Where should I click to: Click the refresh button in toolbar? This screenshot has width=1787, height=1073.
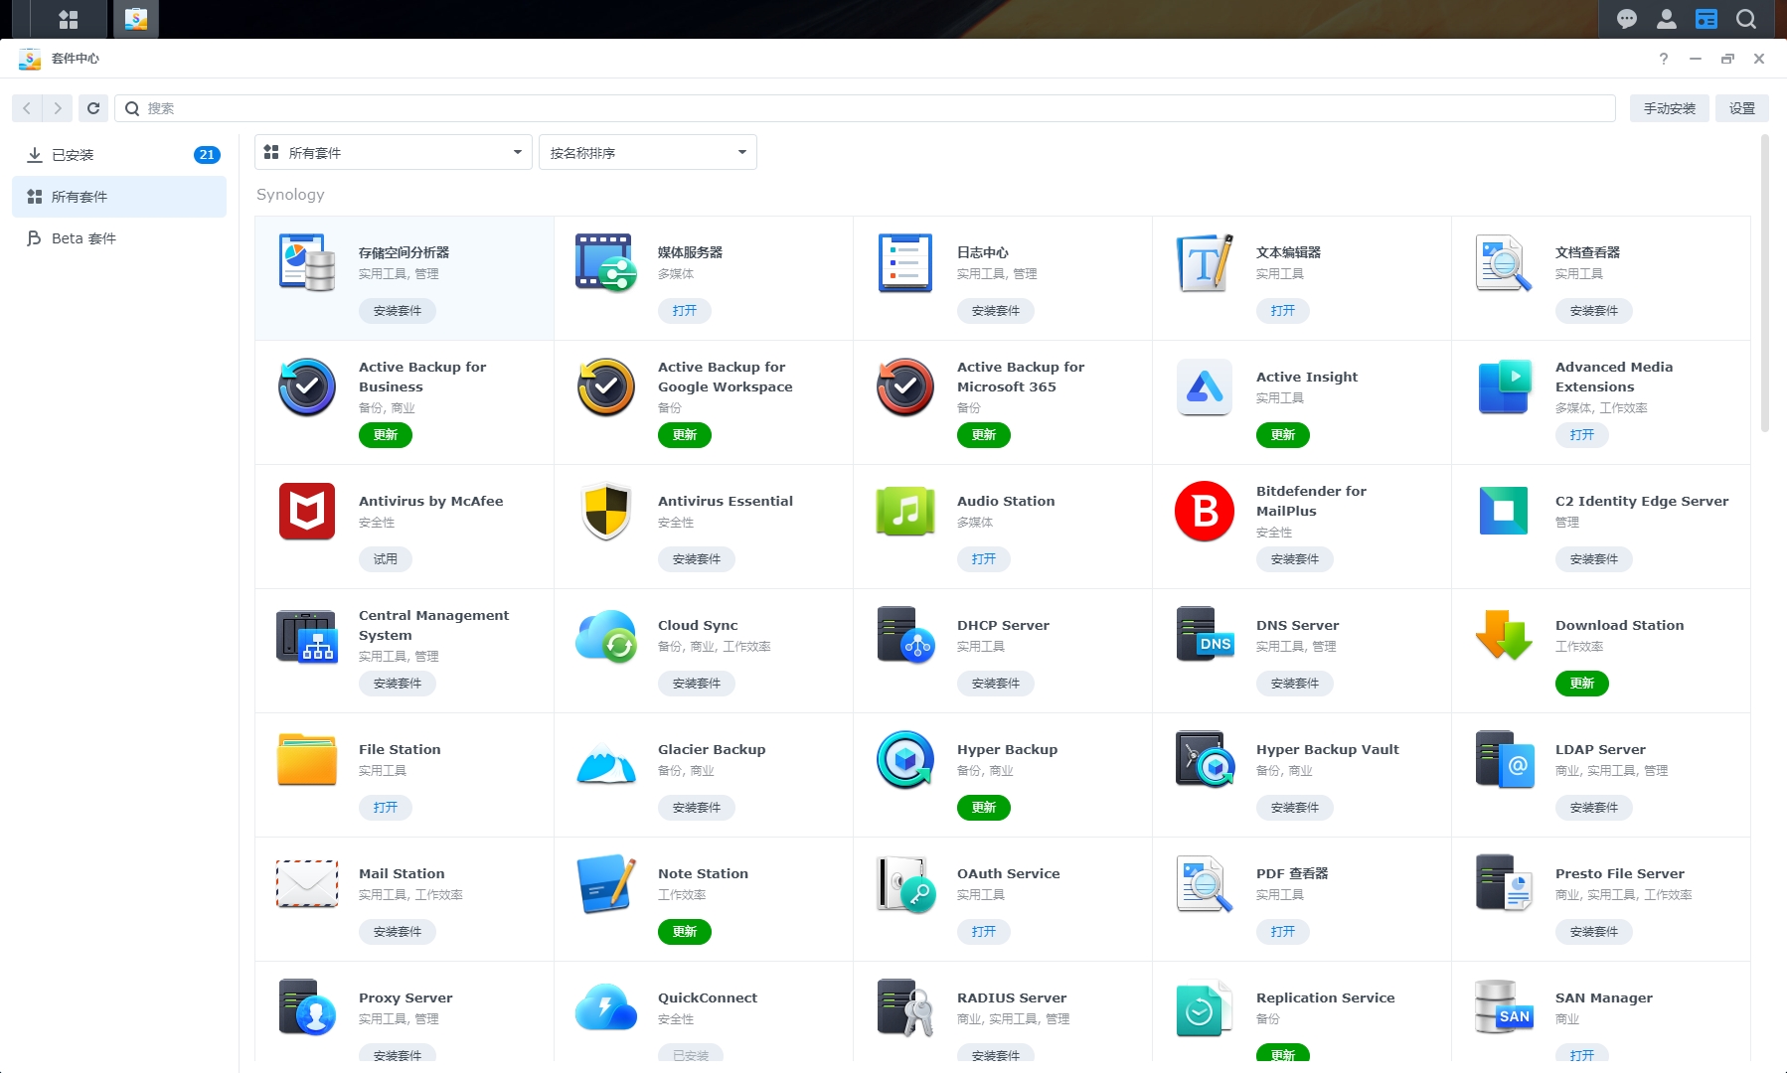point(93,108)
